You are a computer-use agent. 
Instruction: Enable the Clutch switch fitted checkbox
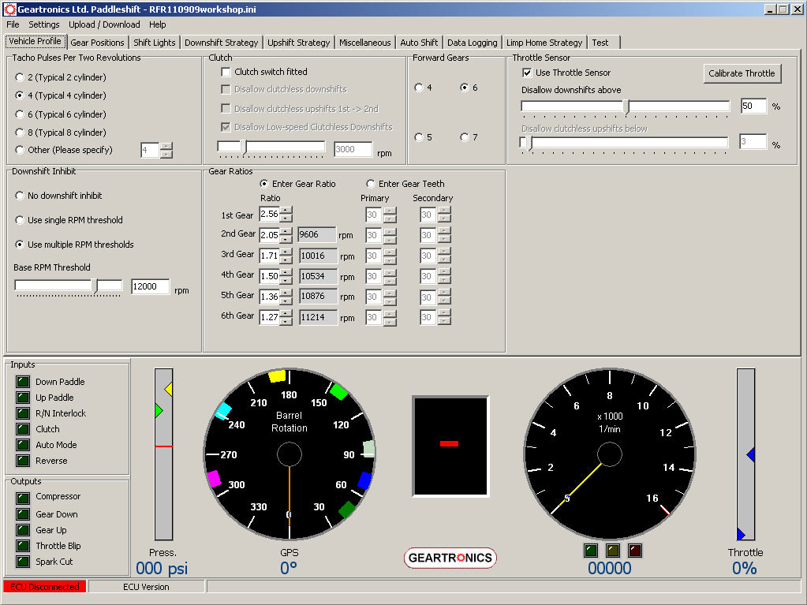tap(226, 72)
